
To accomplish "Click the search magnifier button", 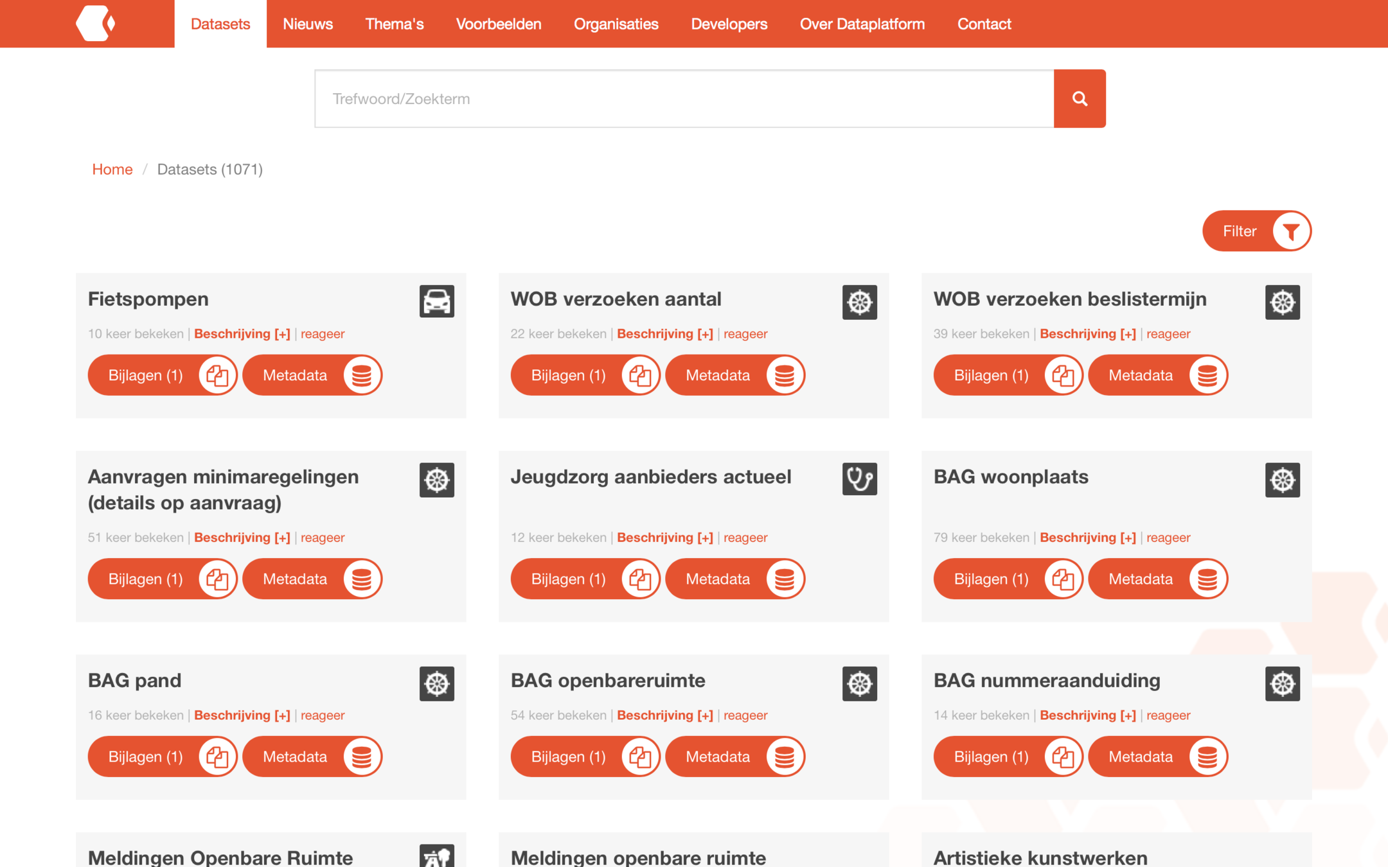I will pos(1080,99).
